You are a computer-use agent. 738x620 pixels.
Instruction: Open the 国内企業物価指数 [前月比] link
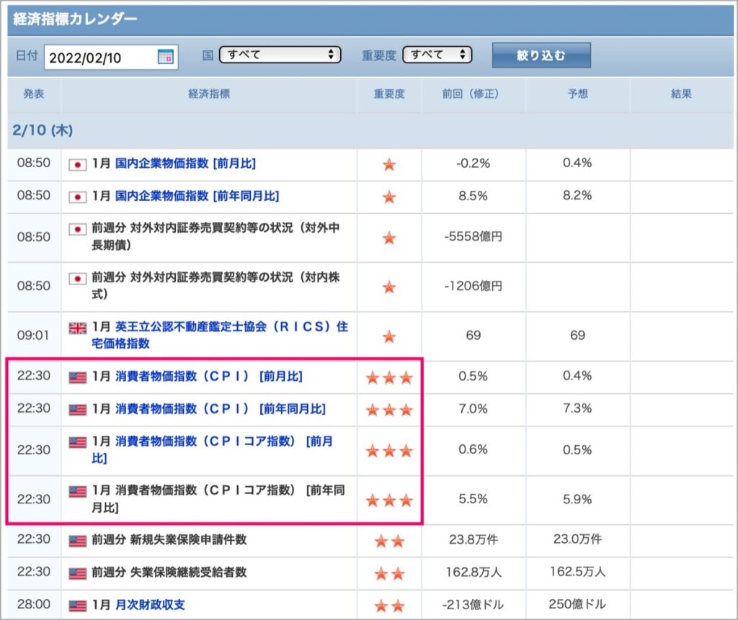coord(185,163)
